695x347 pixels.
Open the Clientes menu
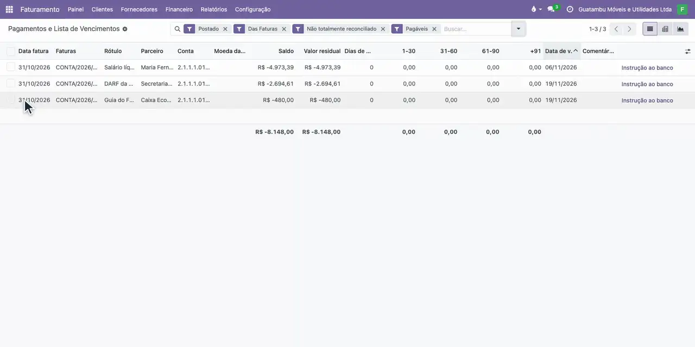(x=102, y=9)
